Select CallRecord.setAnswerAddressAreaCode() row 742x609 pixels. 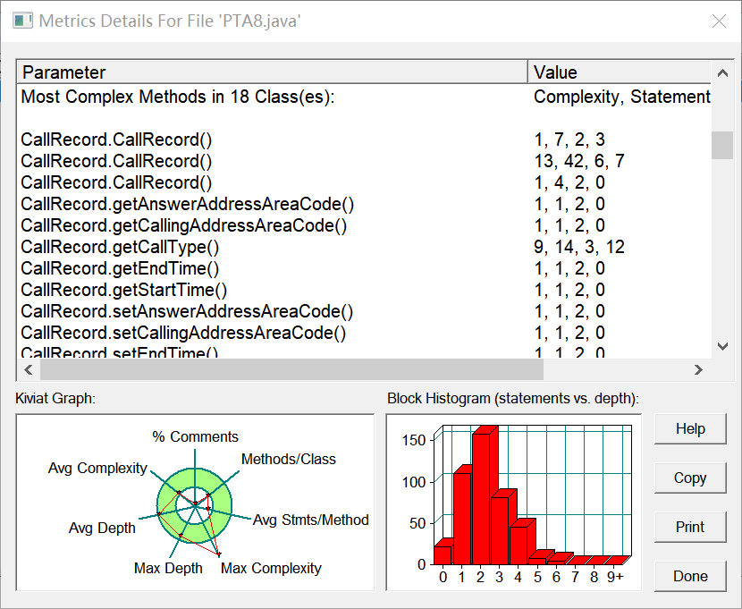365,311
